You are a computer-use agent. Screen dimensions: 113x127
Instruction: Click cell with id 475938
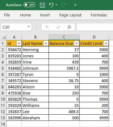14,93
